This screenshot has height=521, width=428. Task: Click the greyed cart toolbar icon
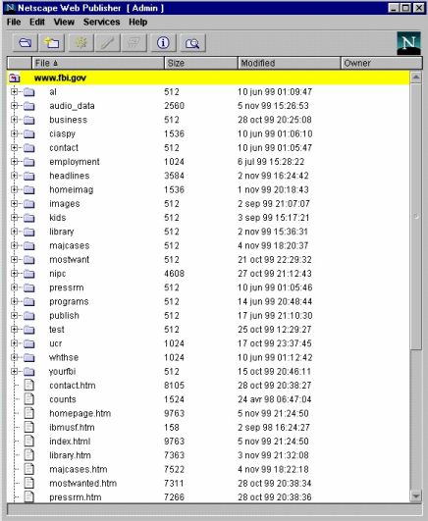(x=134, y=42)
